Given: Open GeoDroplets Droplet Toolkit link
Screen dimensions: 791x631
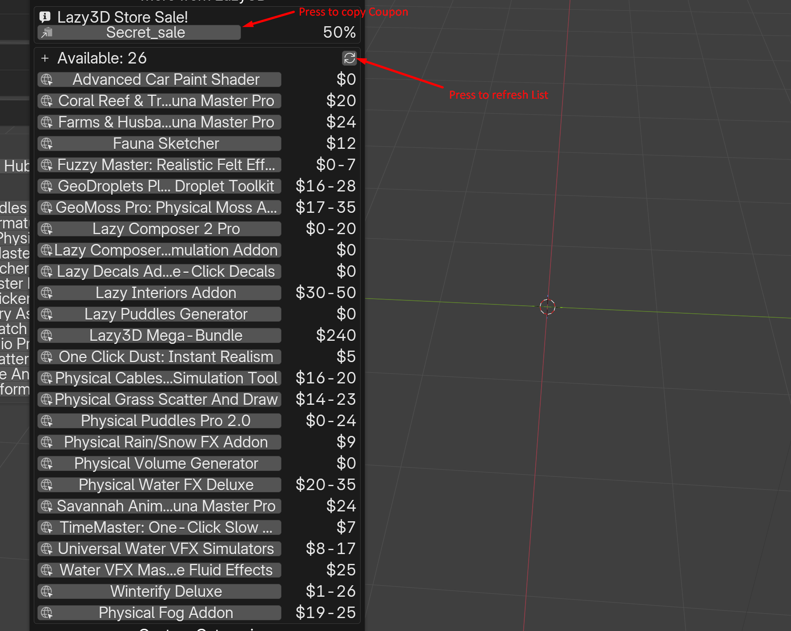Looking at the screenshot, I should 159,186.
